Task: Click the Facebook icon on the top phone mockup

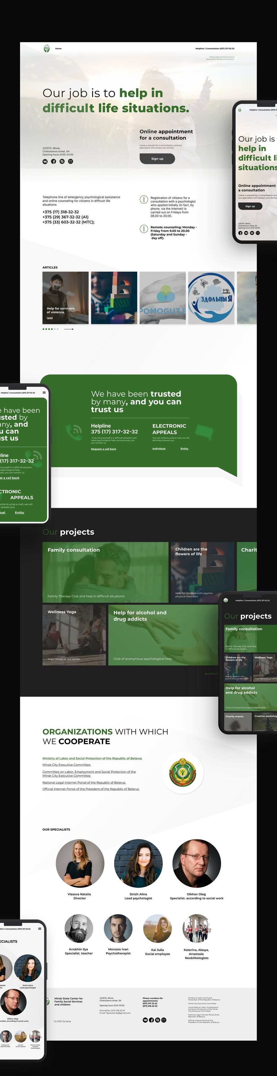Action: click(x=240, y=233)
